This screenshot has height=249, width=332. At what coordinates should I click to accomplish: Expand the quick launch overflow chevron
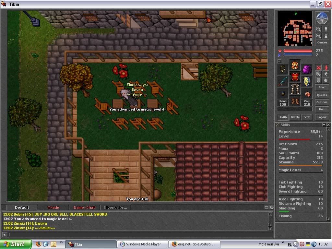61,243
